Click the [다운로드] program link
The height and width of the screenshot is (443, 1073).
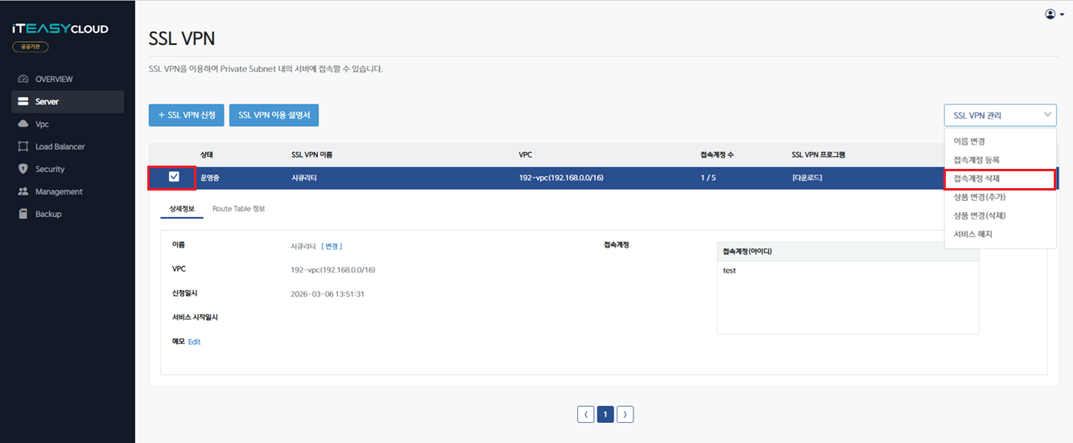click(807, 178)
